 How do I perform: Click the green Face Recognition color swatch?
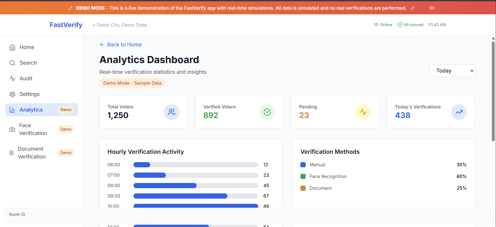303,176
